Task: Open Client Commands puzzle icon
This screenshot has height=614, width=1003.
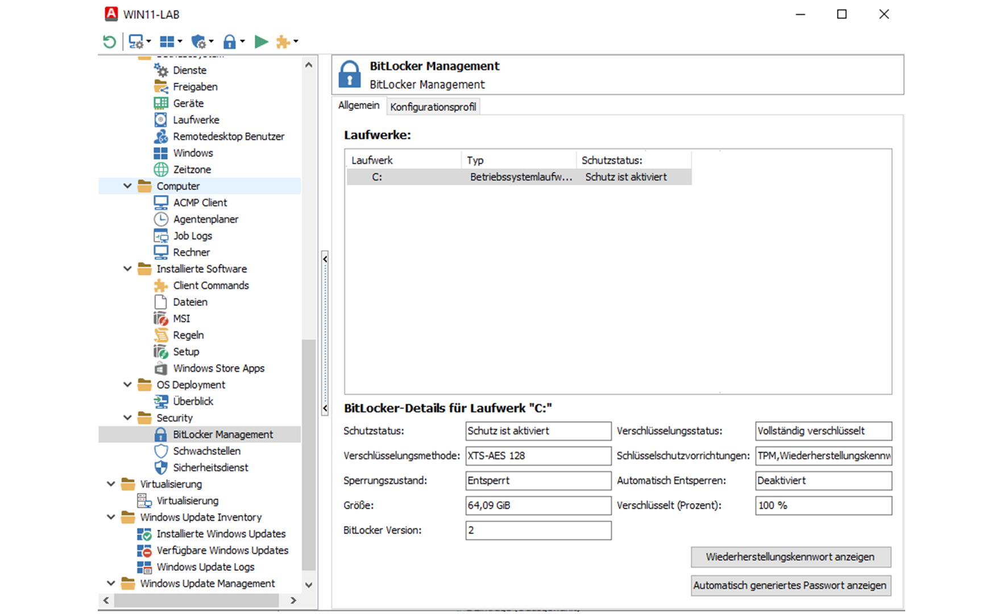Action: 161,285
